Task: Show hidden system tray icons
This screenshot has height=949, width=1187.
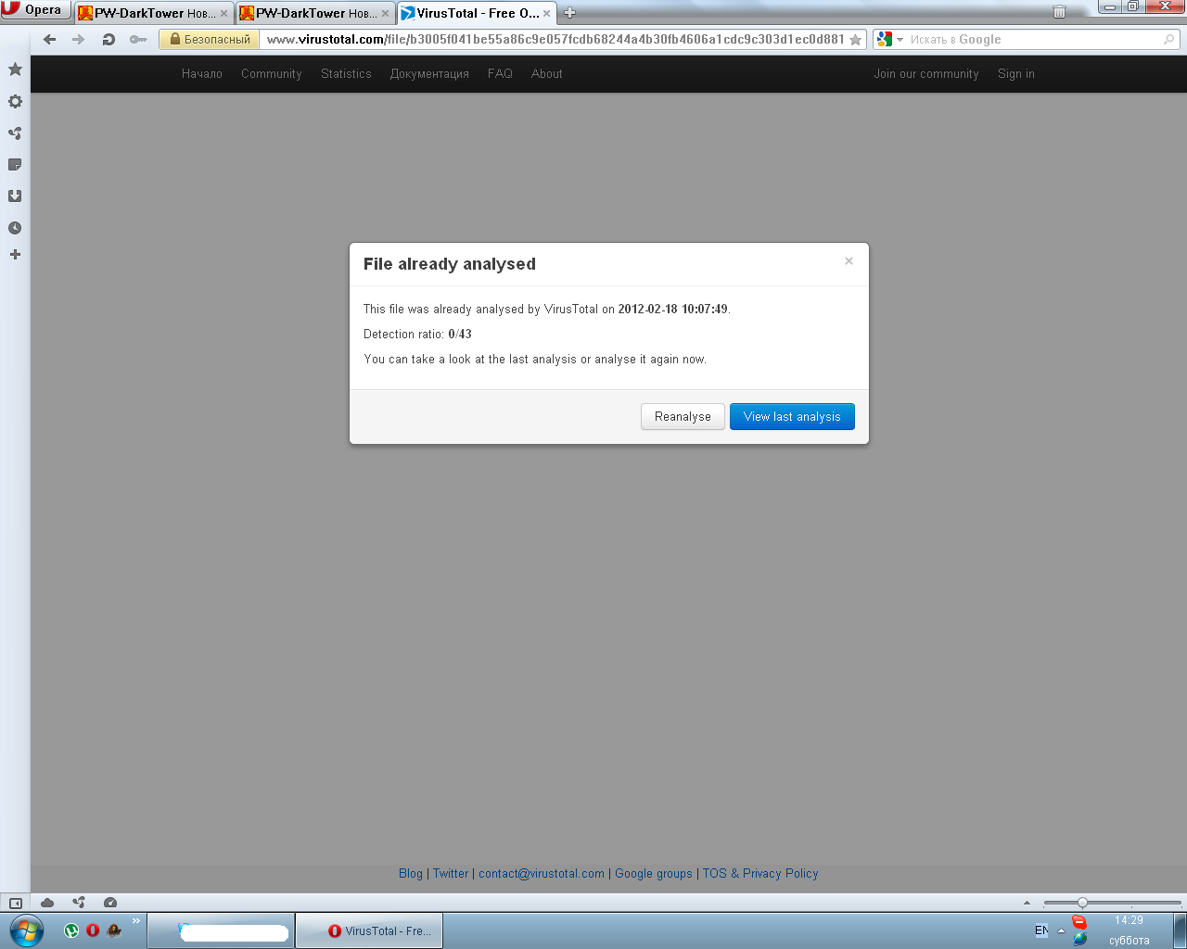Action: [1061, 930]
